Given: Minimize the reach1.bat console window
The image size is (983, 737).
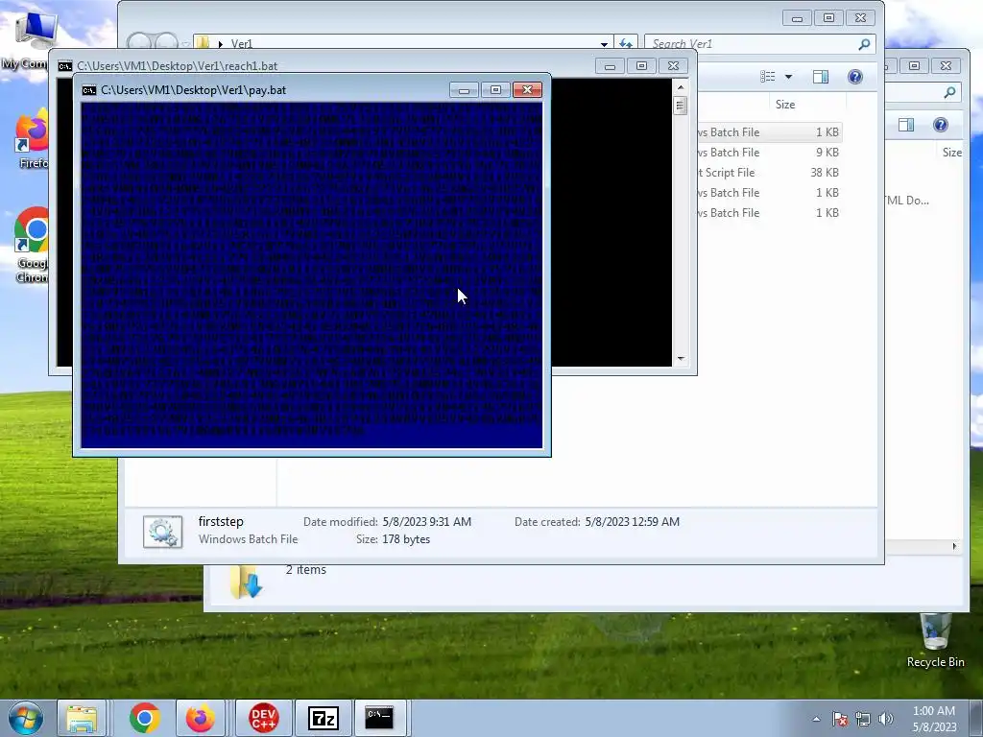Looking at the screenshot, I should pyautogui.click(x=610, y=66).
